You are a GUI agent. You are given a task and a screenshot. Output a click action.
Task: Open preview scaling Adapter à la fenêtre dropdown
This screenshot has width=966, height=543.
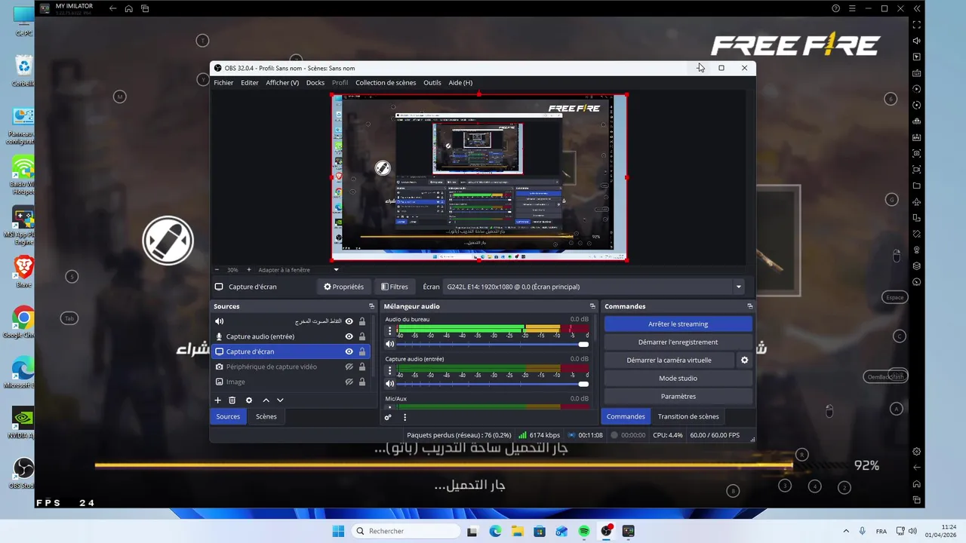[x=299, y=270]
